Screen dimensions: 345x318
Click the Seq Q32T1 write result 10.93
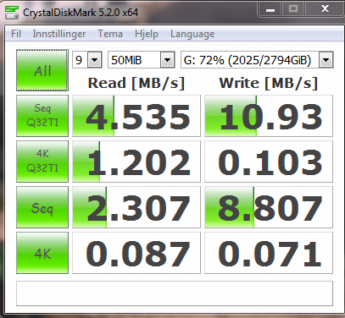269,116
